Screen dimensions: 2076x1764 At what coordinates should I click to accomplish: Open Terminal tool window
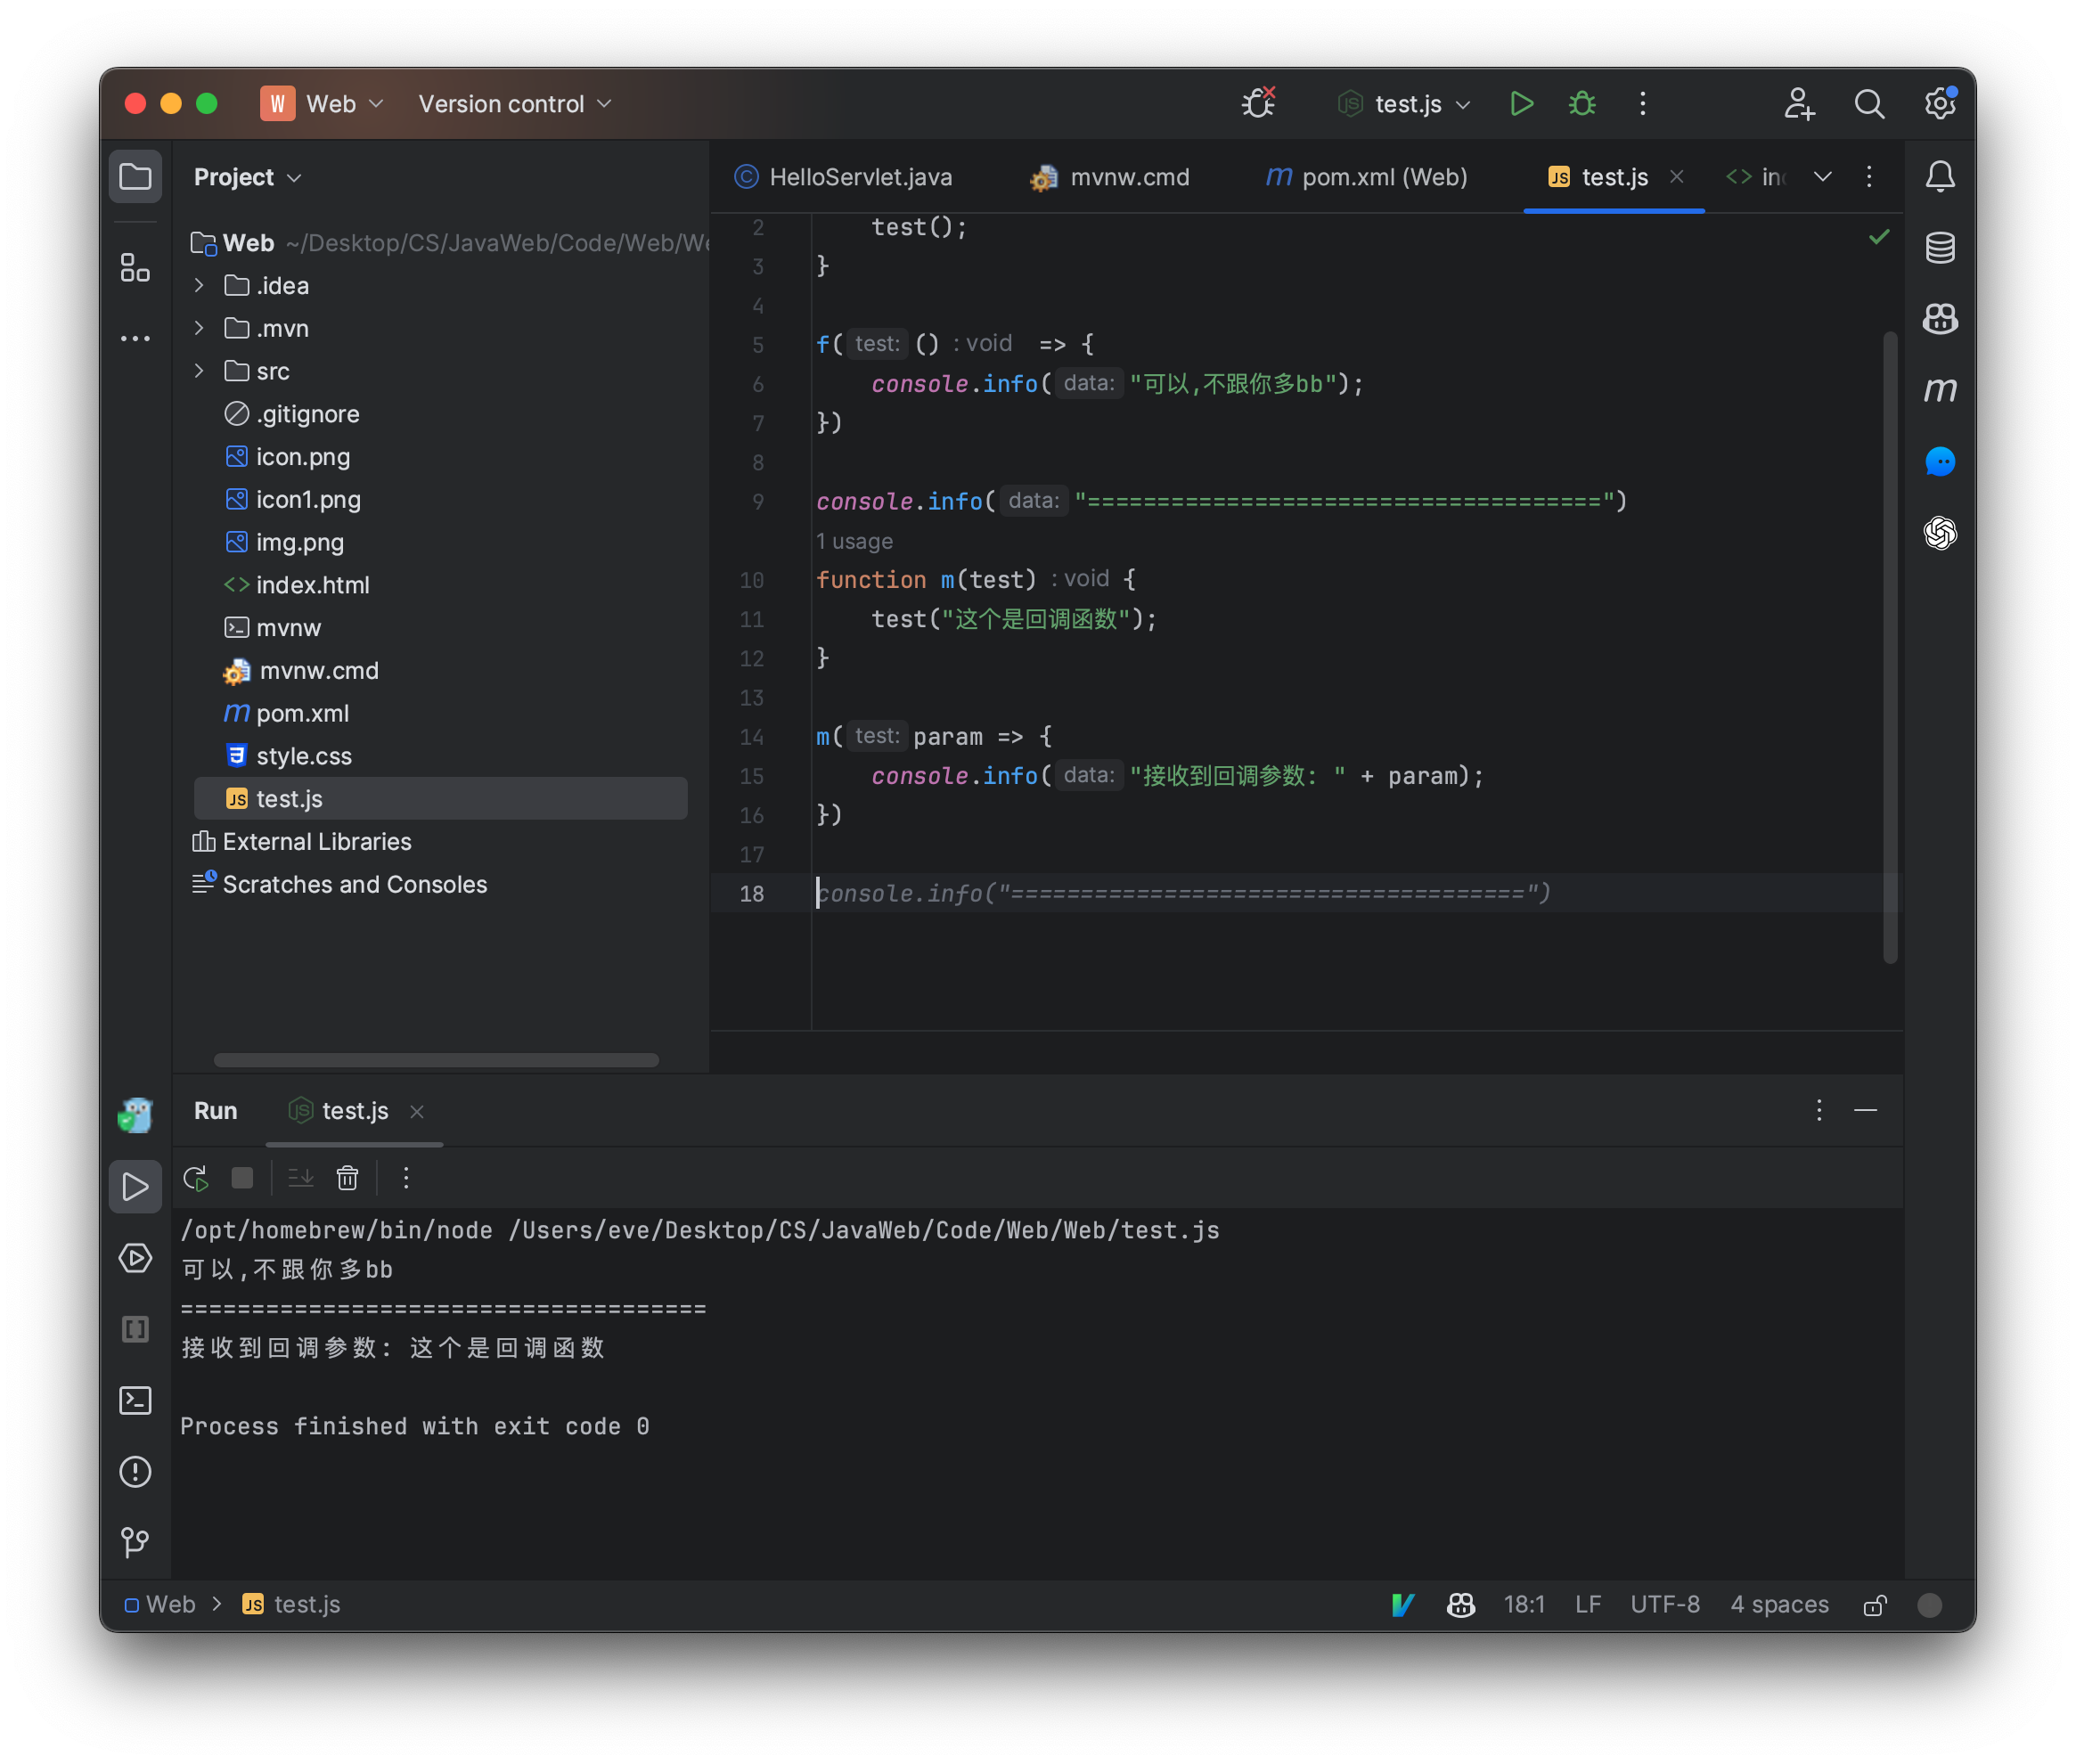pyautogui.click(x=135, y=1400)
